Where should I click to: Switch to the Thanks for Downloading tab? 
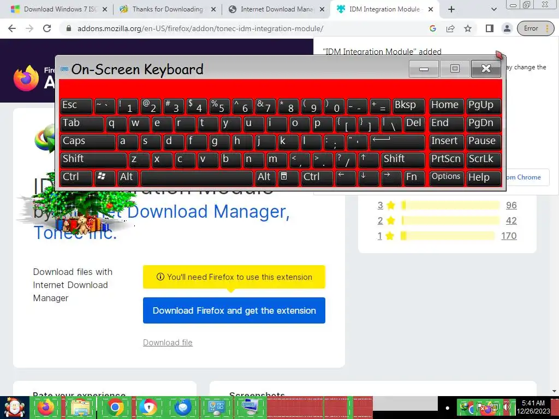point(168,9)
